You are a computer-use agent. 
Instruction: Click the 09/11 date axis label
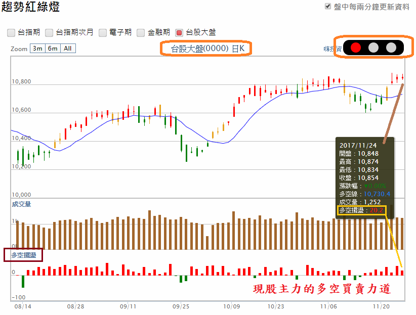[x=128, y=306]
